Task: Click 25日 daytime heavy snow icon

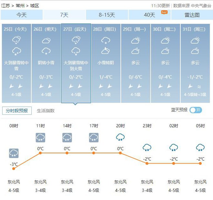Action: (16, 40)
